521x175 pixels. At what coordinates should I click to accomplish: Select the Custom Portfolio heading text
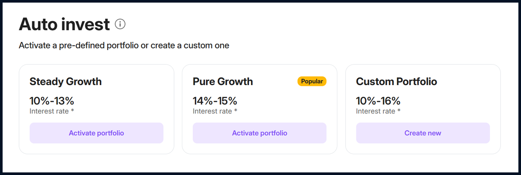tap(396, 82)
